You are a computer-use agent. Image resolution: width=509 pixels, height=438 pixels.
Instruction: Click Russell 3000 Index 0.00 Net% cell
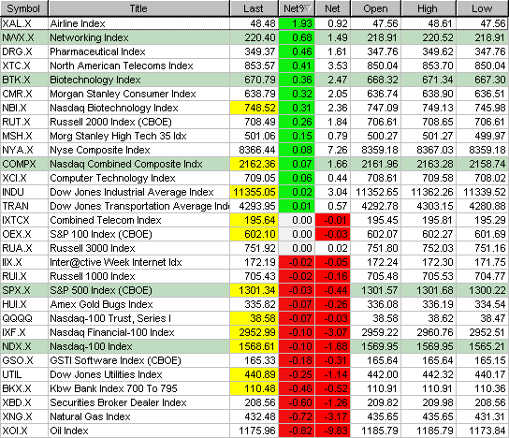297,248
